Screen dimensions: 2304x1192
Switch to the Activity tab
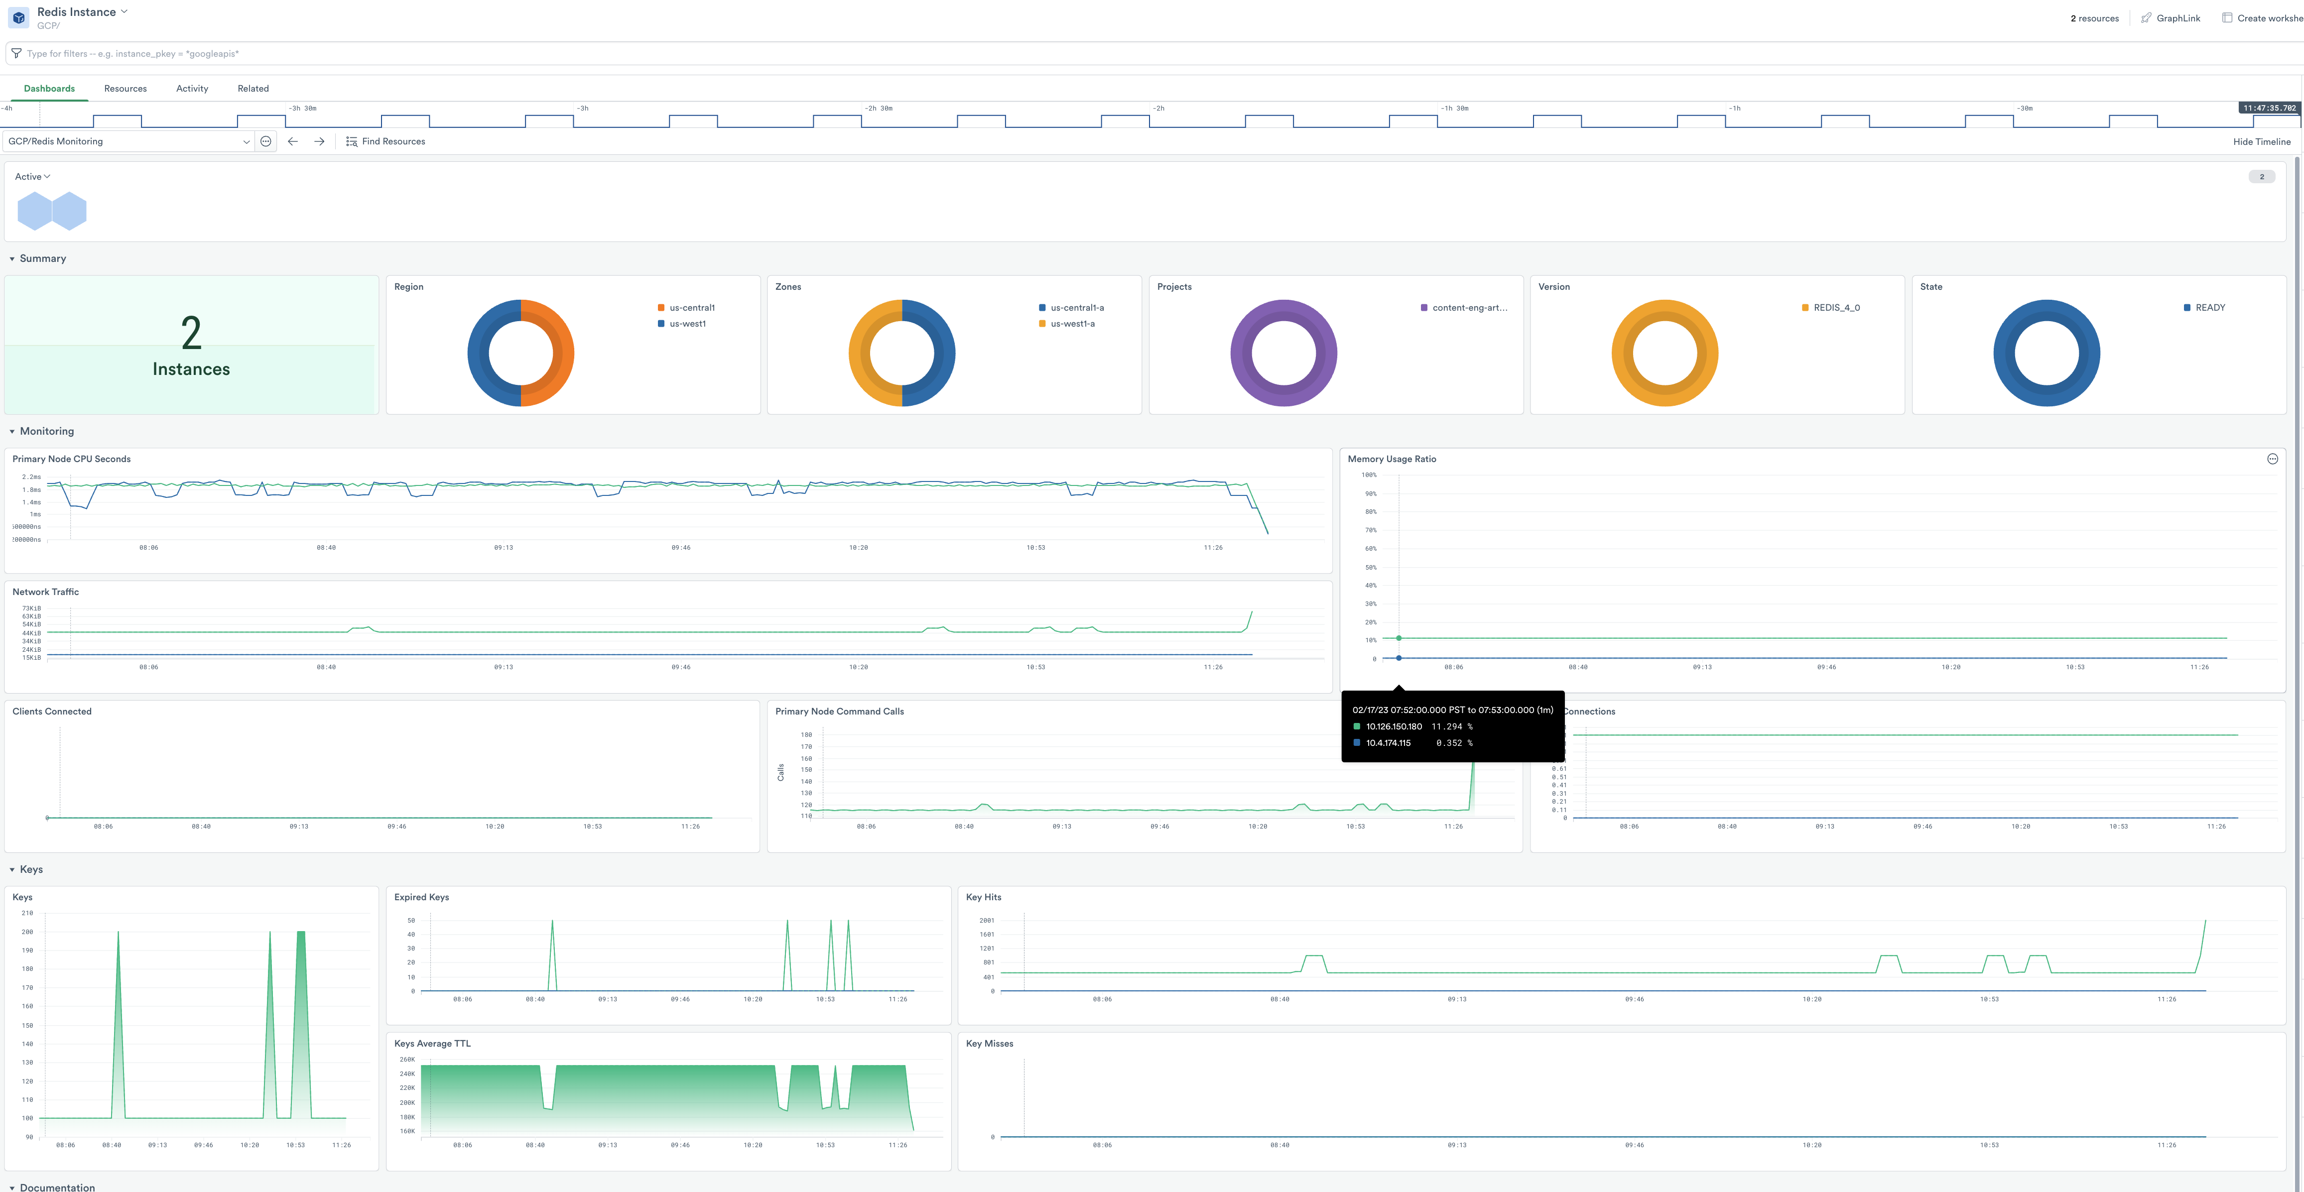pos(192,89)
